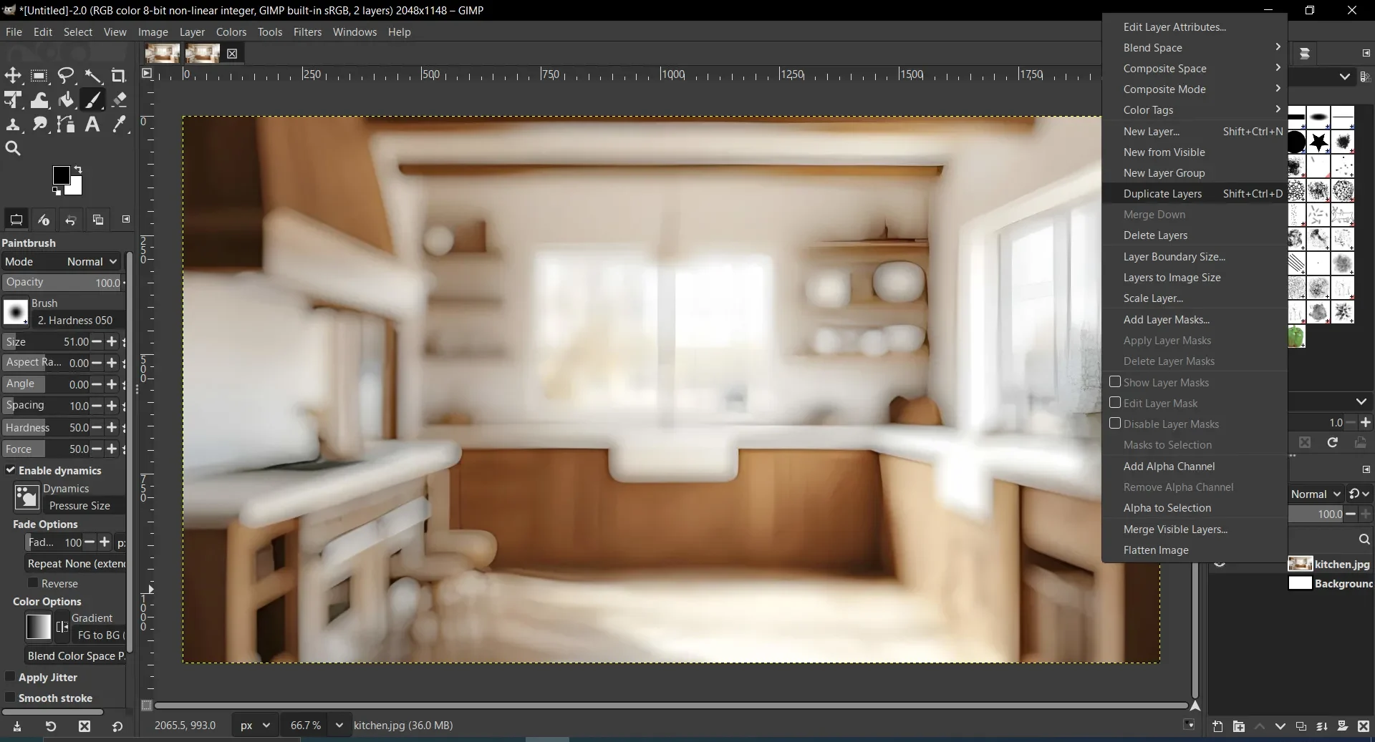This screenshot has width=1375, height=742.
Task: Toggle Enable dynamics checkbox
Action: tap(11, 470)
